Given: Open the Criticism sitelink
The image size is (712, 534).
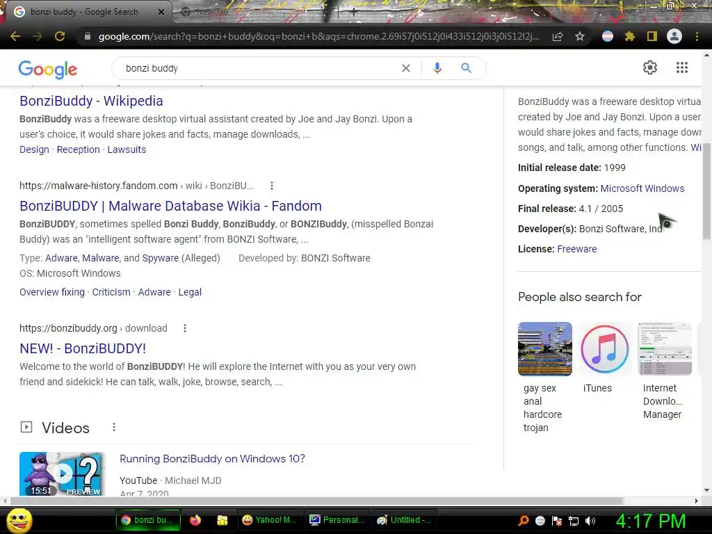Looking at the screenshot, I should click(111, 292).
